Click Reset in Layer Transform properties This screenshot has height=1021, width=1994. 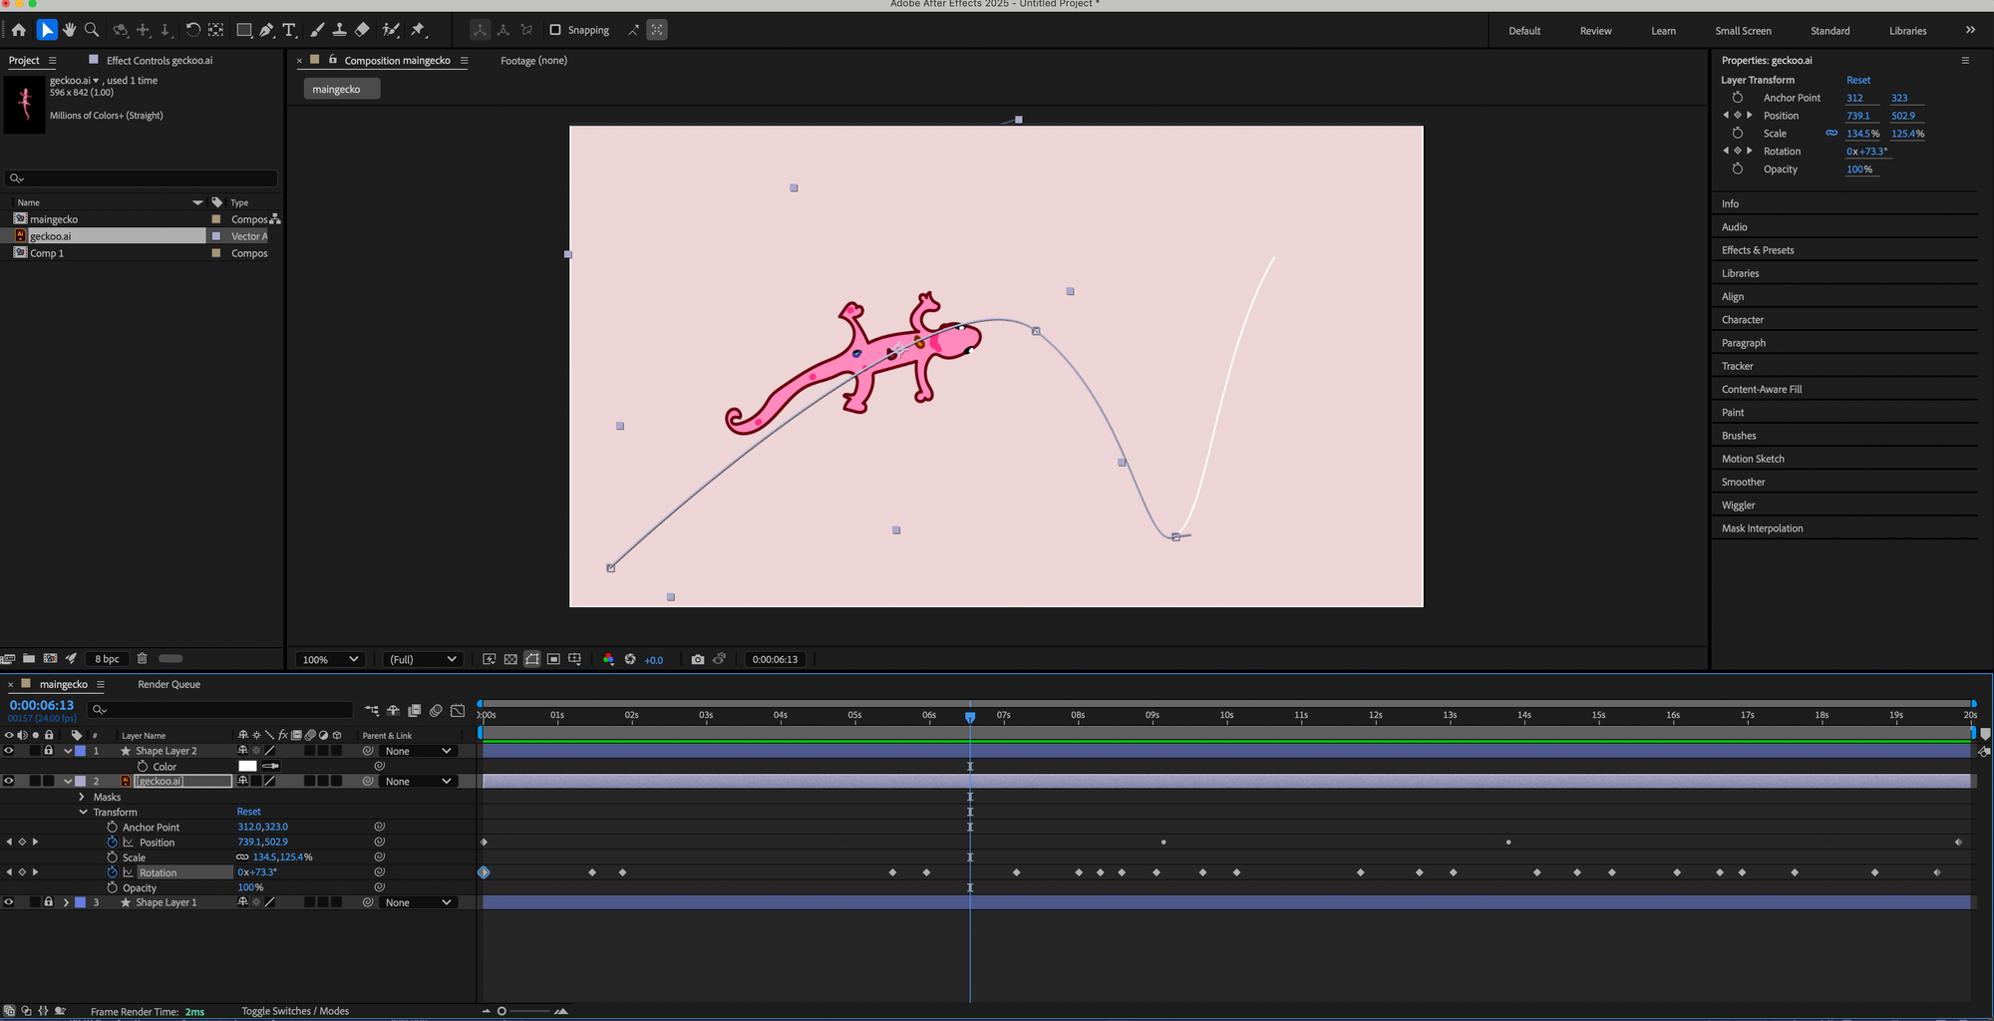pos(1857,80)
